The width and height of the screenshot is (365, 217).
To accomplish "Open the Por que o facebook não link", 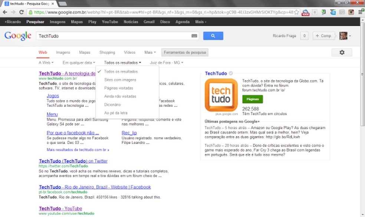I will (x=73, y=133).
